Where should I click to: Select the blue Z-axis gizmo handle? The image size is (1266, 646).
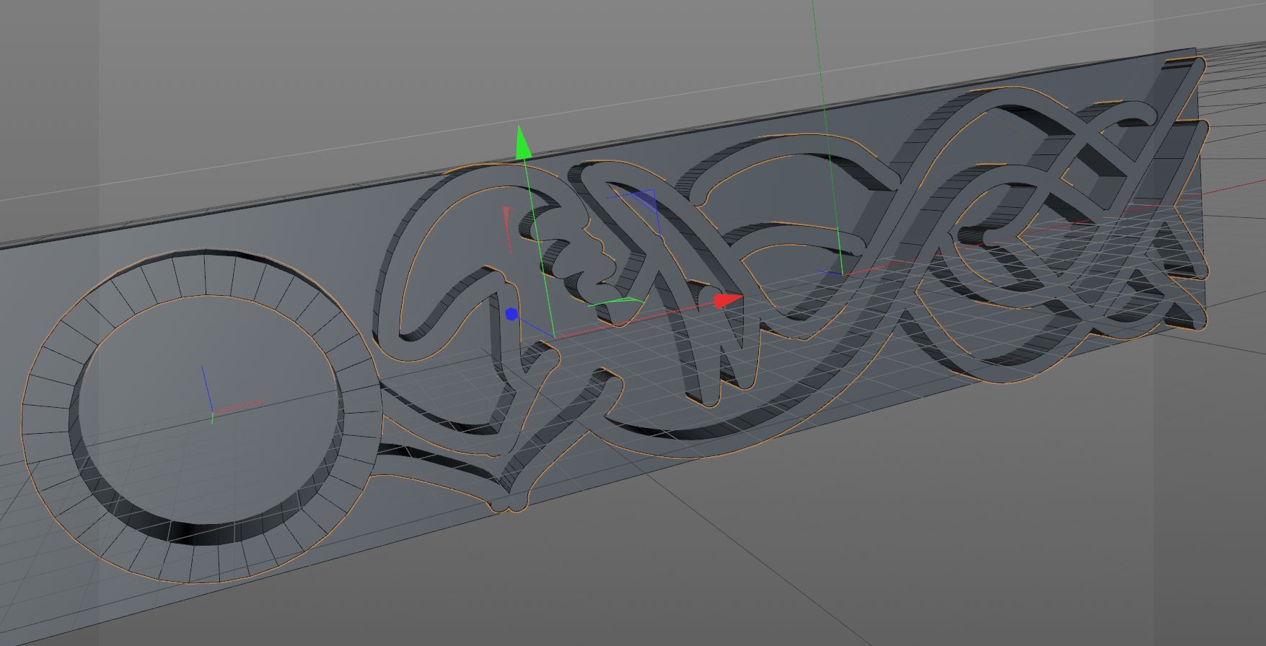coord(511,314)
